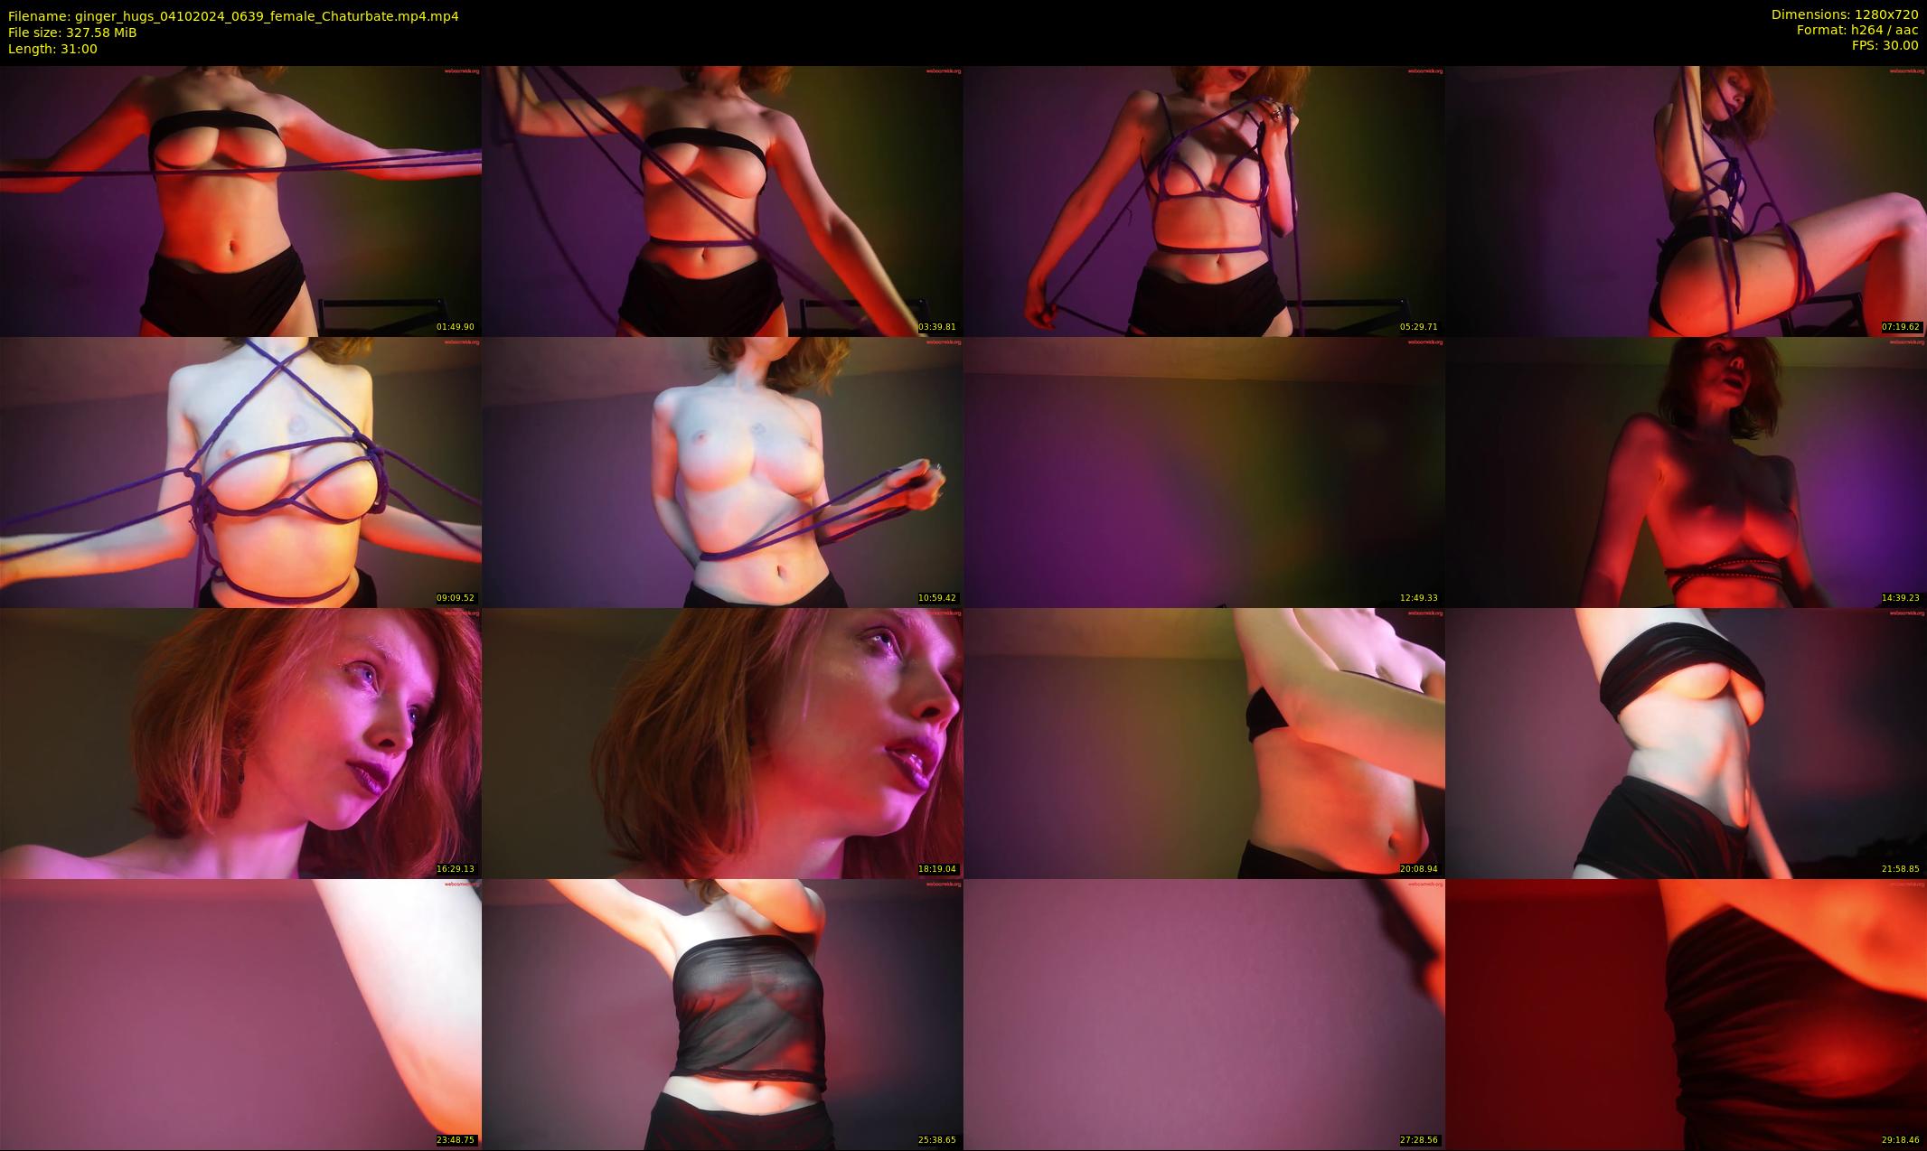Open the thumbnail stamped 01:49.90
Viewport: 1927px width, 1151px height.
(x=240, y=201)
